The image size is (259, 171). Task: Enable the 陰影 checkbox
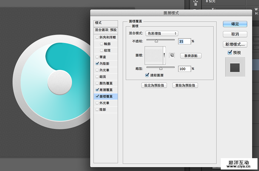pos(97,110)
